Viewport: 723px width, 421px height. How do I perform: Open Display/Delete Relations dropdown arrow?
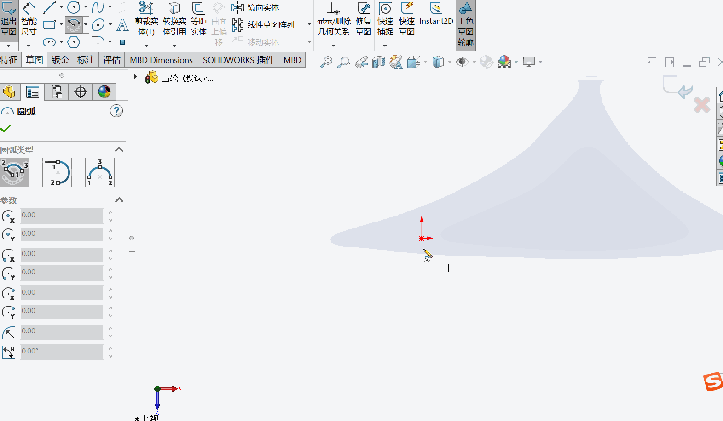(x=334, y=46)
